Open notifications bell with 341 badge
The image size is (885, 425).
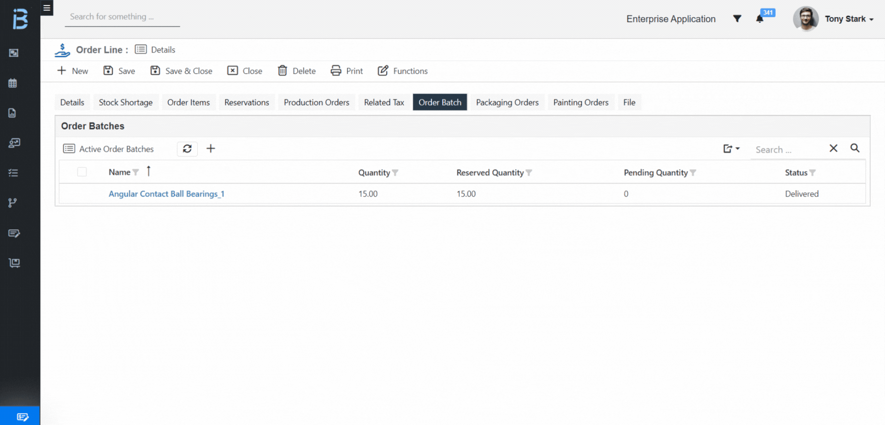click(x=760, y=19)
